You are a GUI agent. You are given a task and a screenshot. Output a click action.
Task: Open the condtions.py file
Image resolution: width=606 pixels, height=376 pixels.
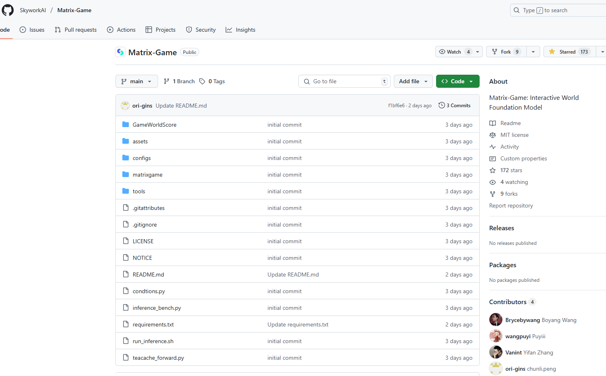point(149,291)
